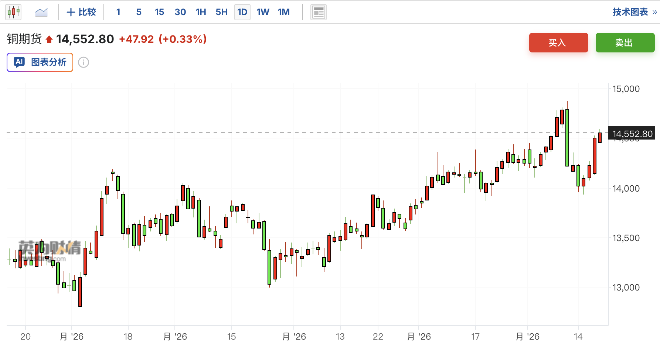Change chart to 1W timeframe
The height and width of the screenshot is (347, 660).
coord(263,12)
